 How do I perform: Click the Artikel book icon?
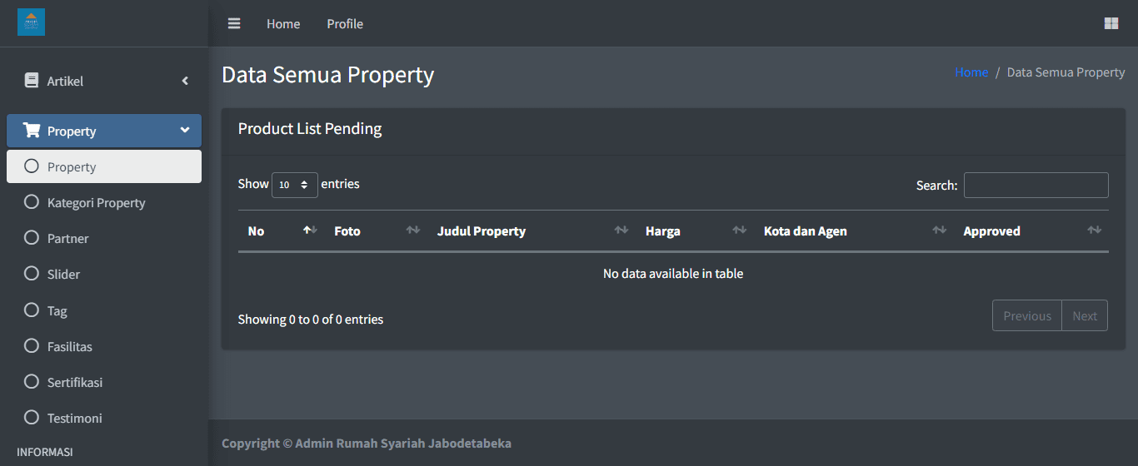coord(32,81)
